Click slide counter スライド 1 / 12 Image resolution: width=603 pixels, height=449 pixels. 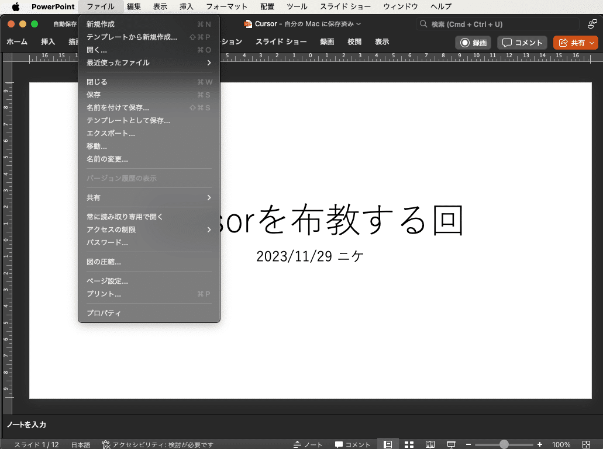36,444
